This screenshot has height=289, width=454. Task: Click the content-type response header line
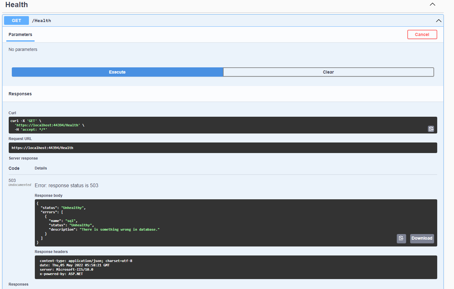[x=86, y=261]
